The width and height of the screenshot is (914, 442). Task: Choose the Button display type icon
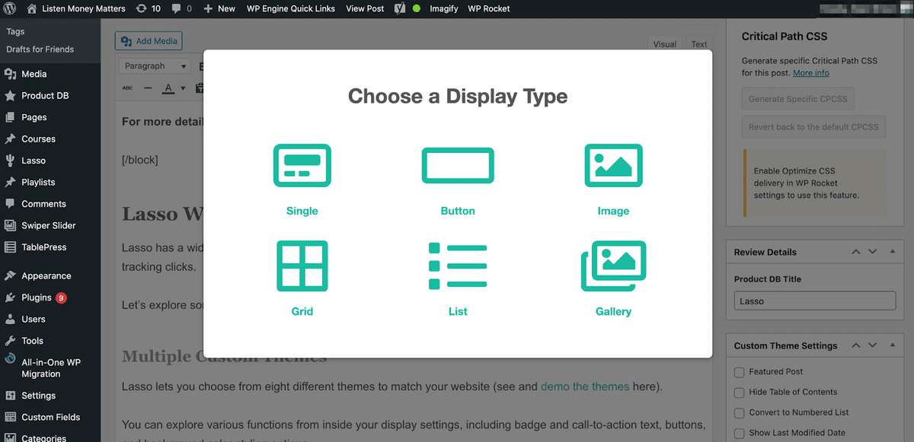coord(458,165)
